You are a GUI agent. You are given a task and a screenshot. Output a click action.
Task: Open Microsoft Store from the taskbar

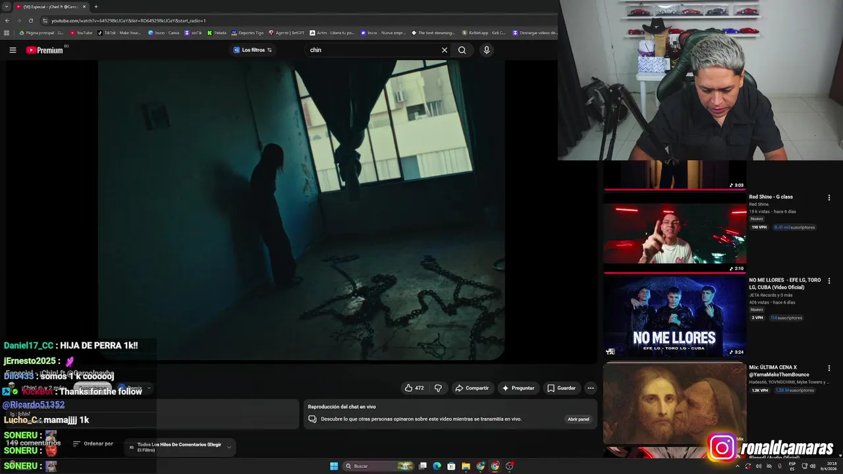[x=451, y=466]
